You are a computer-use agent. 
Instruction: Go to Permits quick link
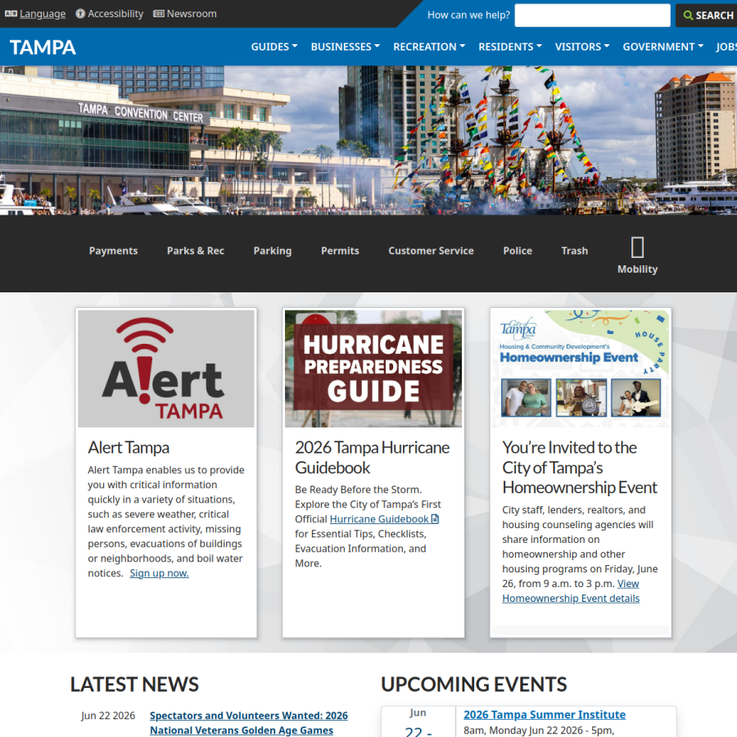[x=340, y=251]
